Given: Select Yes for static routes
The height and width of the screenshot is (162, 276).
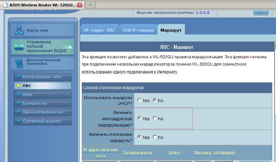Looking at the screenshot, I should tap(139, 137).
